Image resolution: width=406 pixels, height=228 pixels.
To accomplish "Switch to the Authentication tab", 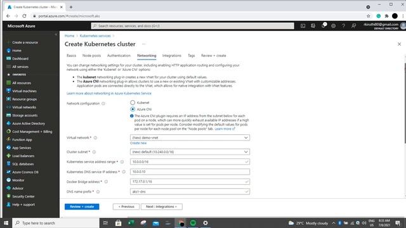I will point(119,56).
